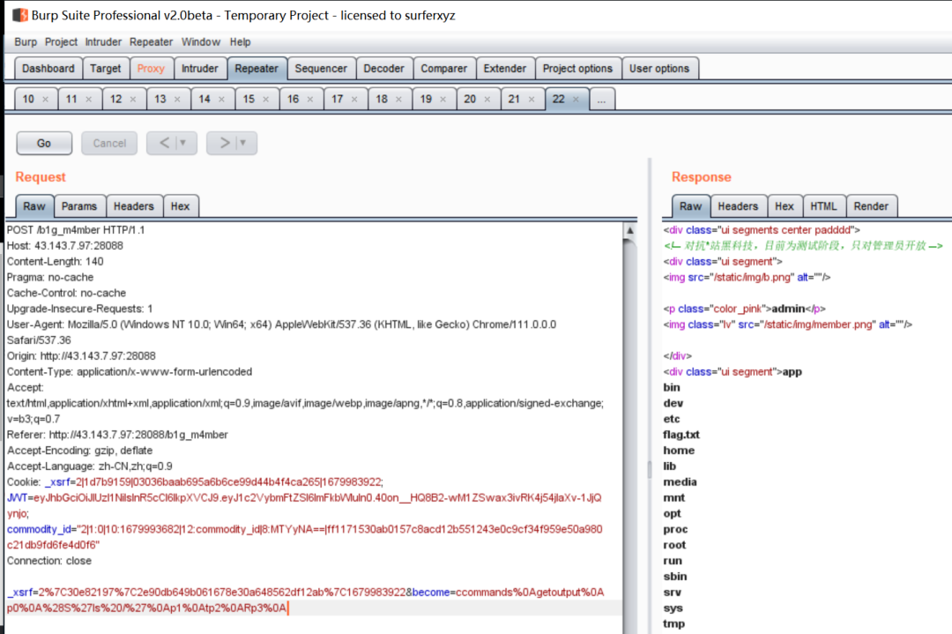Image resolution: width=952 pixels, height=634 pixels.
Task: Show the response Hex view
Action: 785,206
